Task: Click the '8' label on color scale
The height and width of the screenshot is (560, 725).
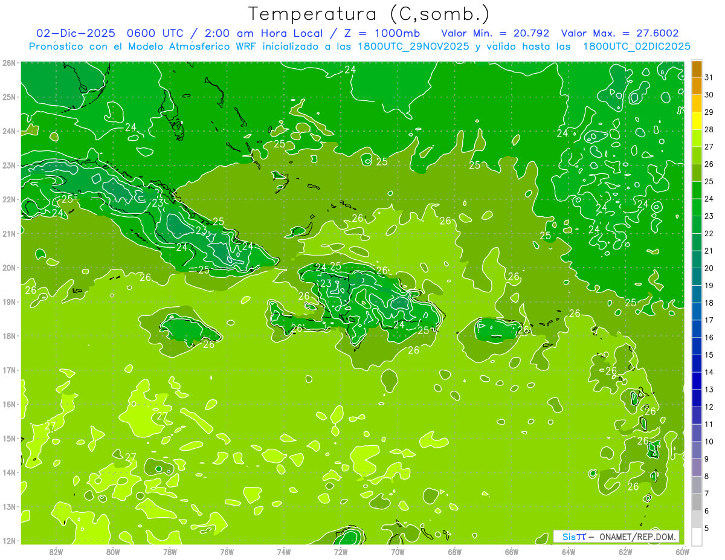Action: click(706, 476)
